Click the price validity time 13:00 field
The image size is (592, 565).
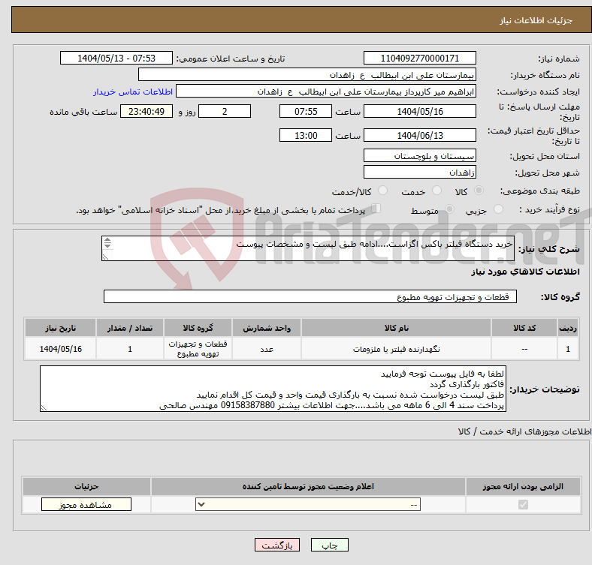tap(306, 135)
